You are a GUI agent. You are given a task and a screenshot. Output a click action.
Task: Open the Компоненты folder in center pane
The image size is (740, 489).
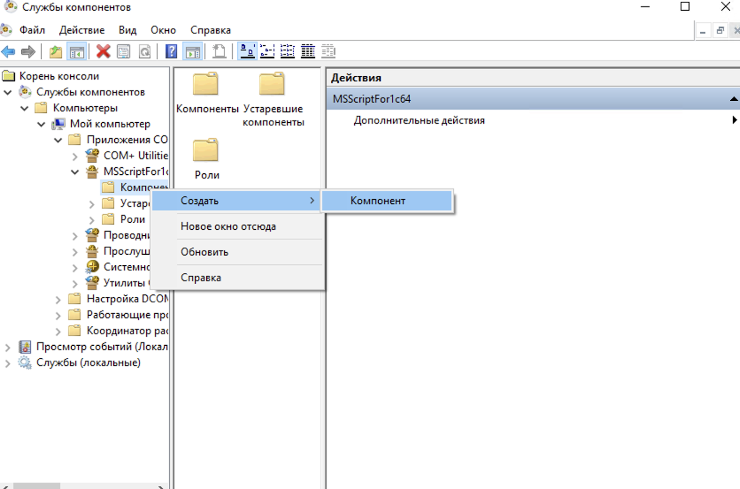(206, 92)
